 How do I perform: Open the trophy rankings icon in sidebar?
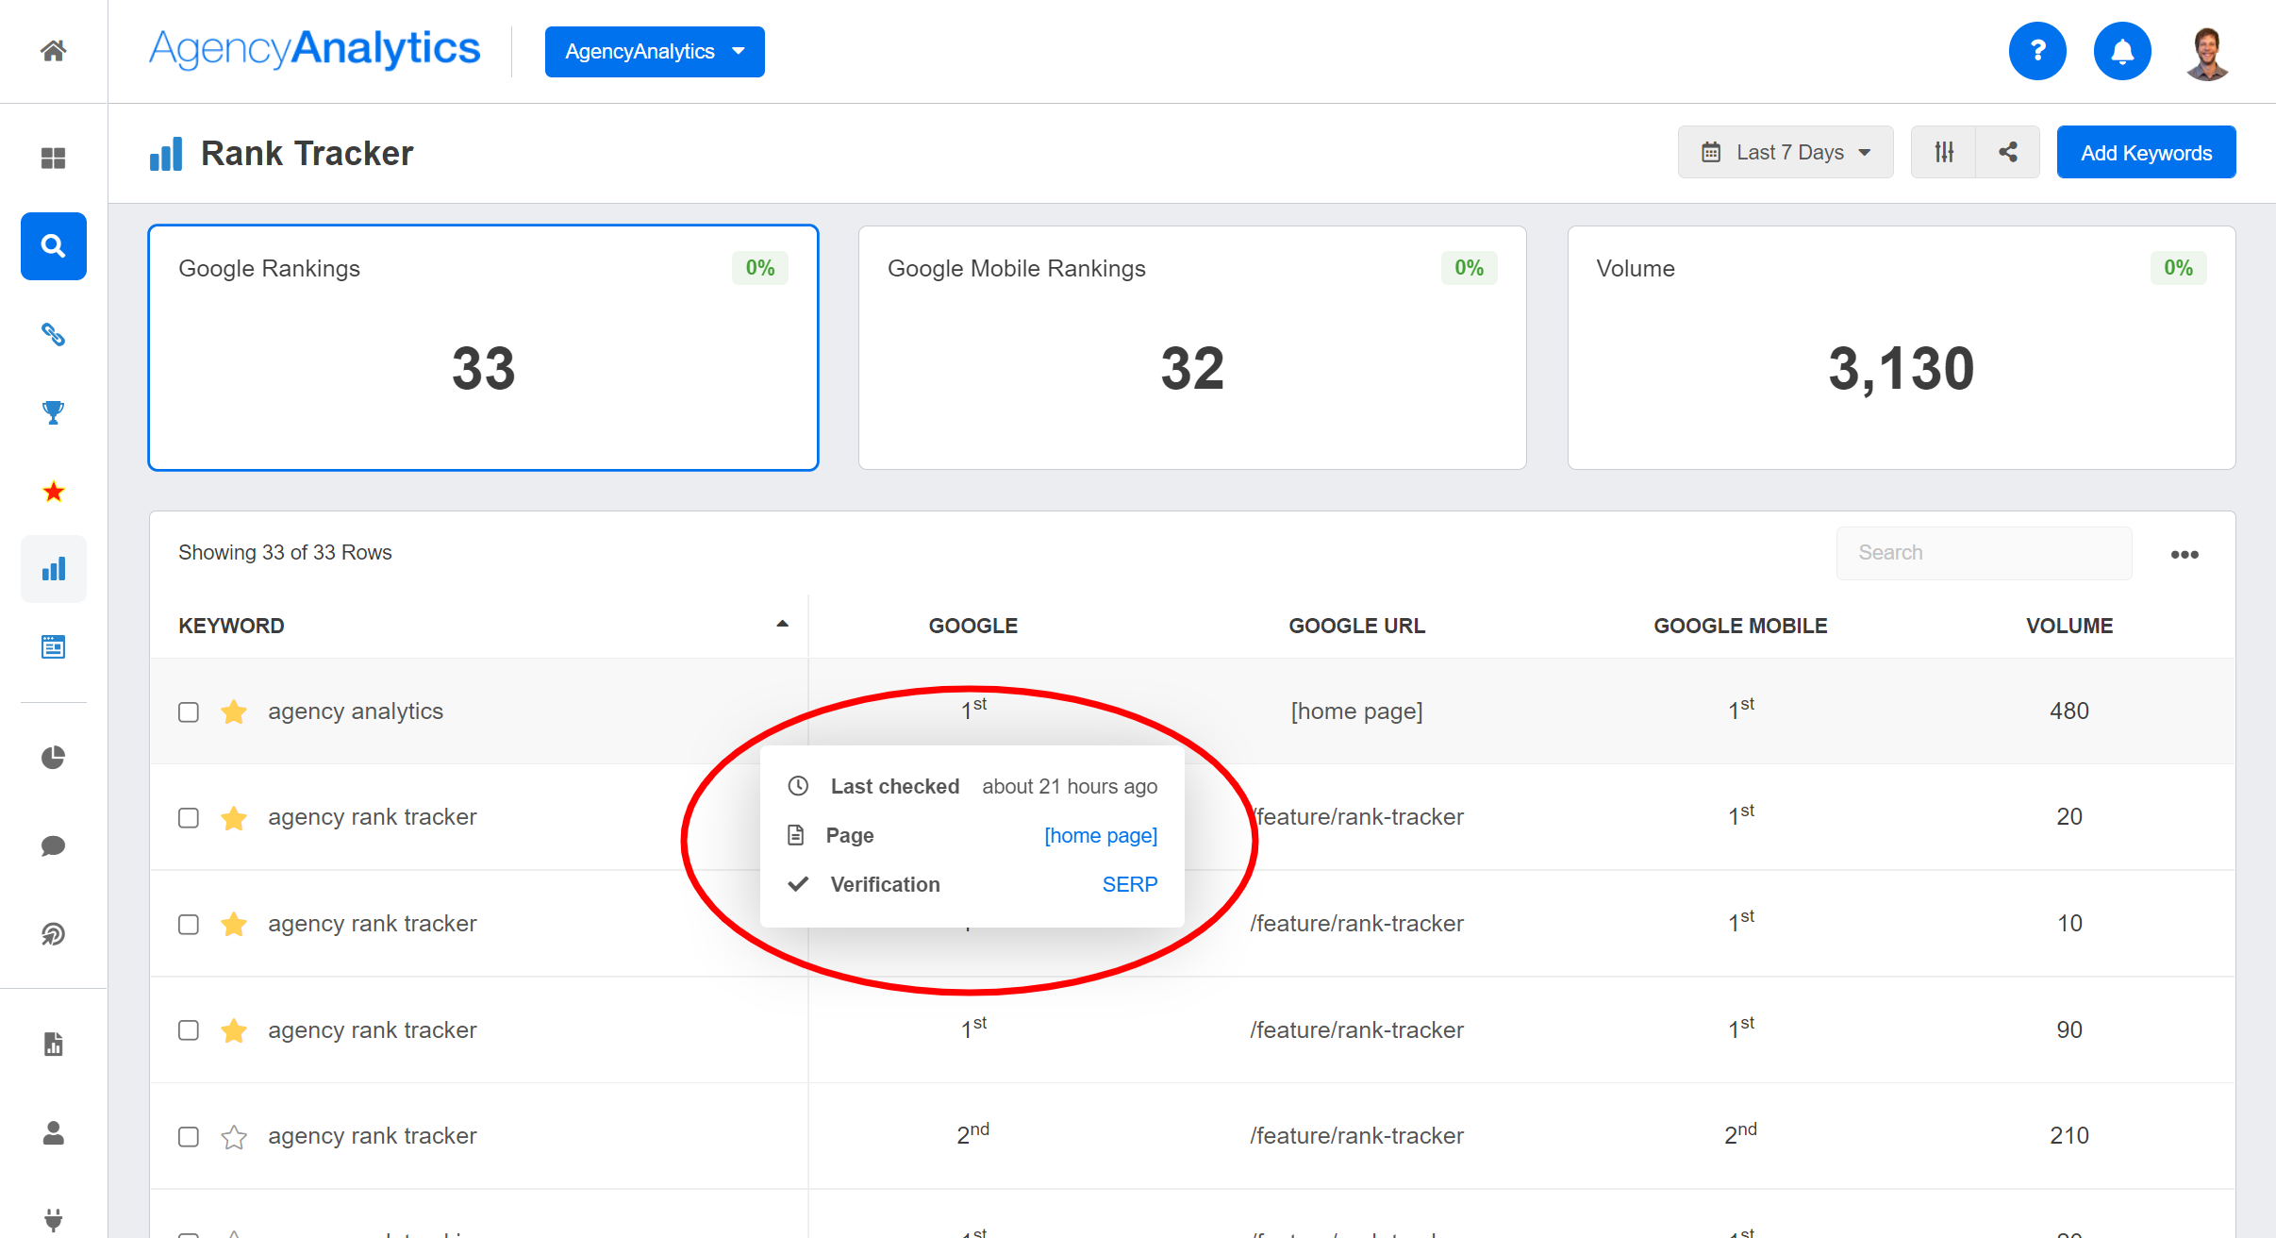54,412
